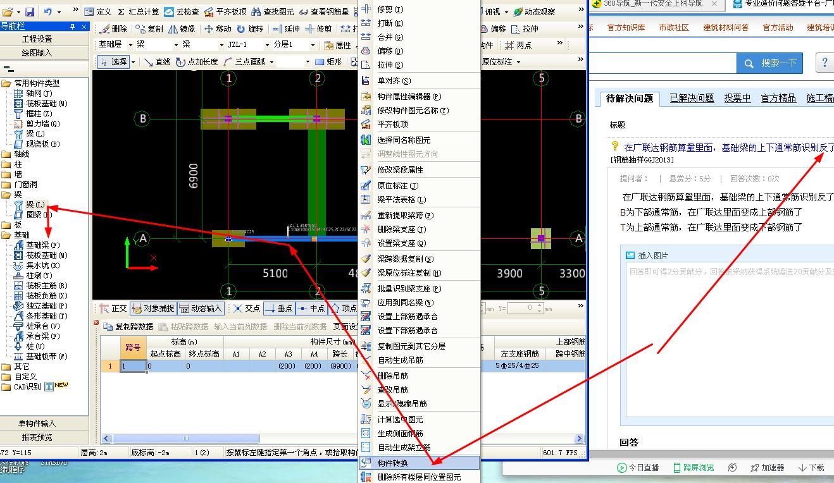Screen dimensions: 834x483
Task: Open the 原位标注 toolbar dropdown arrow
Action: click(518, 62)
